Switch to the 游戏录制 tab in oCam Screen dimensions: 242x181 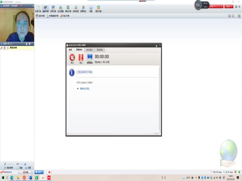89,50
